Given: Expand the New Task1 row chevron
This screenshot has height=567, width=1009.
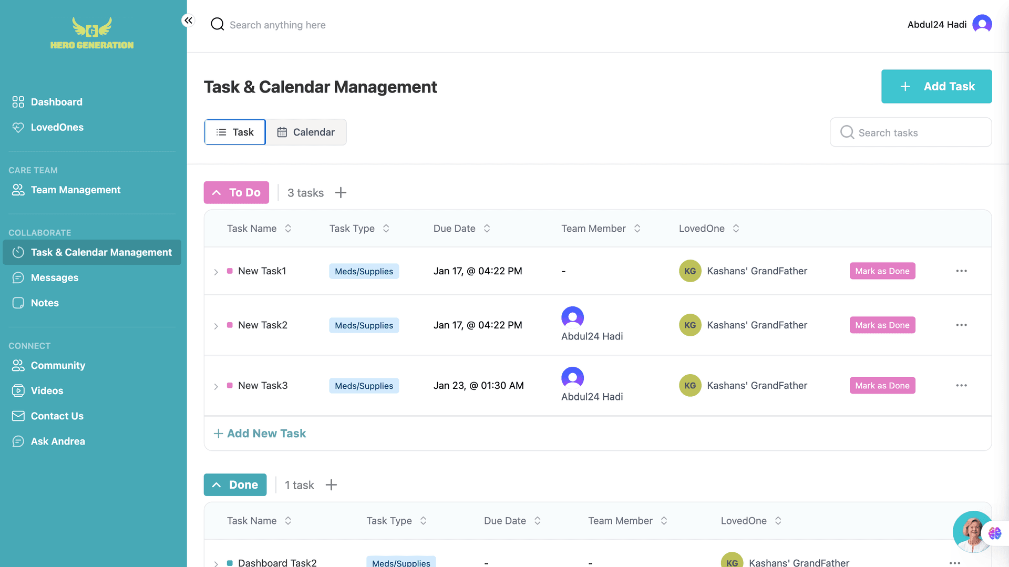Looking at the screenshot, I should point(216,272).
